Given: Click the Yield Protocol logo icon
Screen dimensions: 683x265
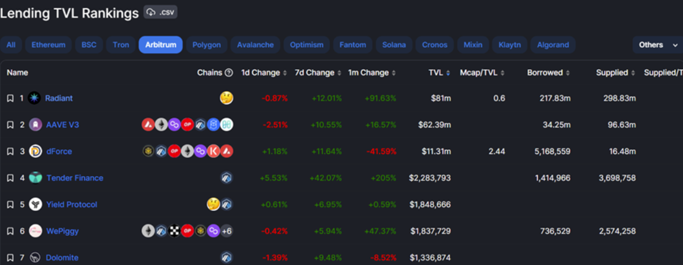Looking at the screenshot, I should (35, 205).
